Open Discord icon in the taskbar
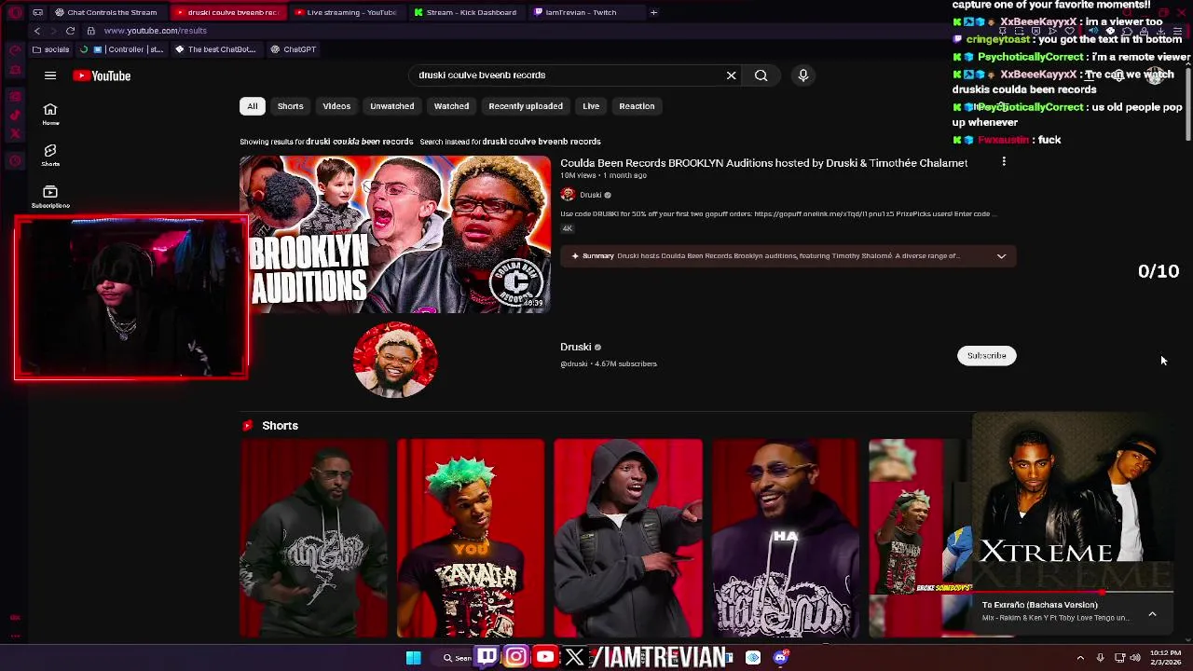Screen dimensions: 1193x671 coord(781,658)
